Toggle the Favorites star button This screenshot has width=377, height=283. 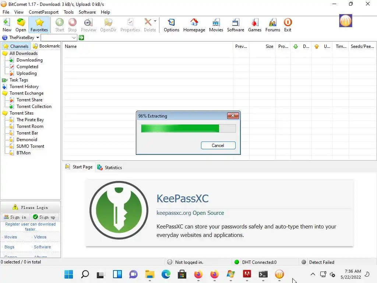click(39, 25)
